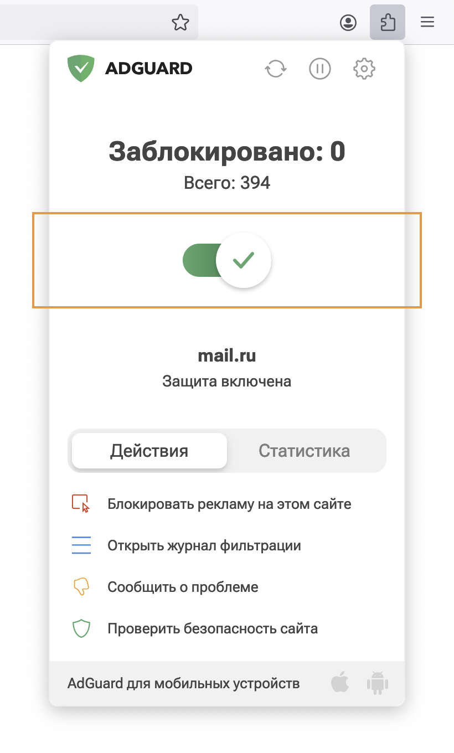Screen dimensions: 454x753
Task: Toggle protection switch for mail.ru
Action: [227, 260]
